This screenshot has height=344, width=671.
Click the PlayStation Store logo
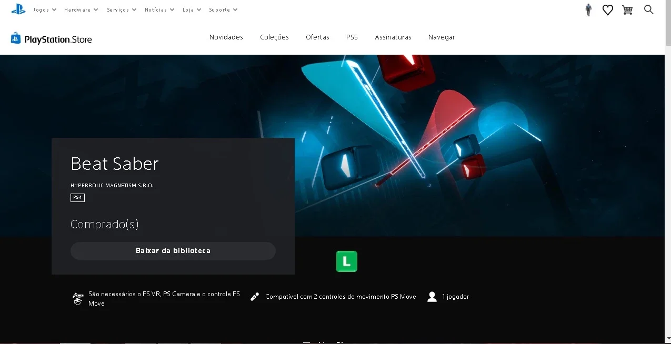52,38
